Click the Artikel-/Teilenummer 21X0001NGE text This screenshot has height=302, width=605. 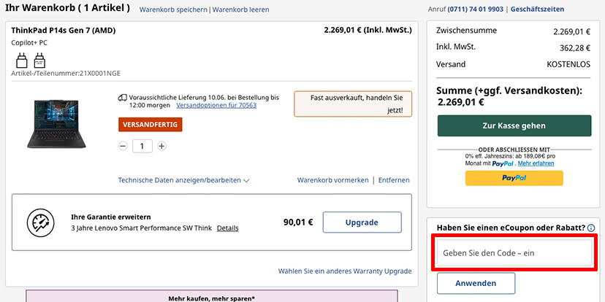point(66,73)
